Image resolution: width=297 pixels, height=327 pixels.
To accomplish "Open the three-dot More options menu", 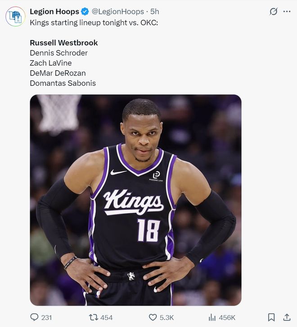I will click(x=287, y=11).
